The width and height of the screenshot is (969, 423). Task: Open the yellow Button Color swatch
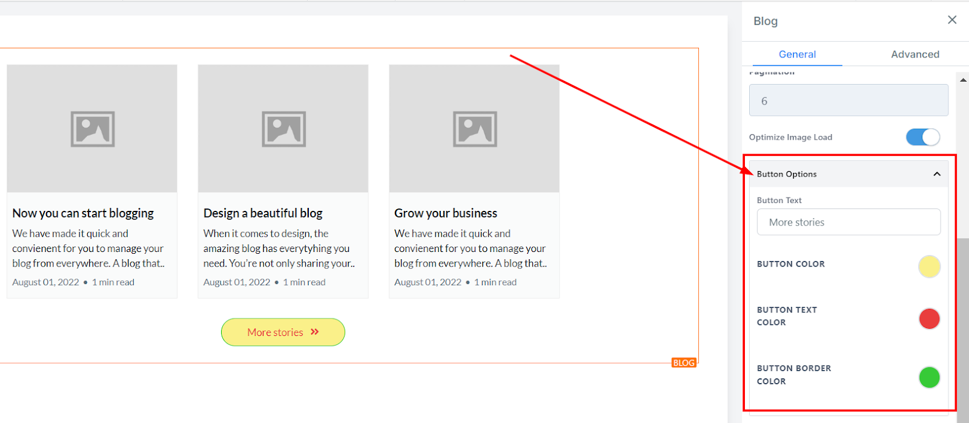coord(929,266)
